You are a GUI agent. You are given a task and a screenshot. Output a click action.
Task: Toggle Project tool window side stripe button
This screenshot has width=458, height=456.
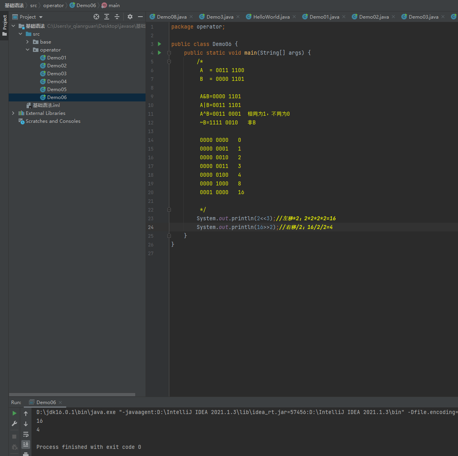point(4,25)
